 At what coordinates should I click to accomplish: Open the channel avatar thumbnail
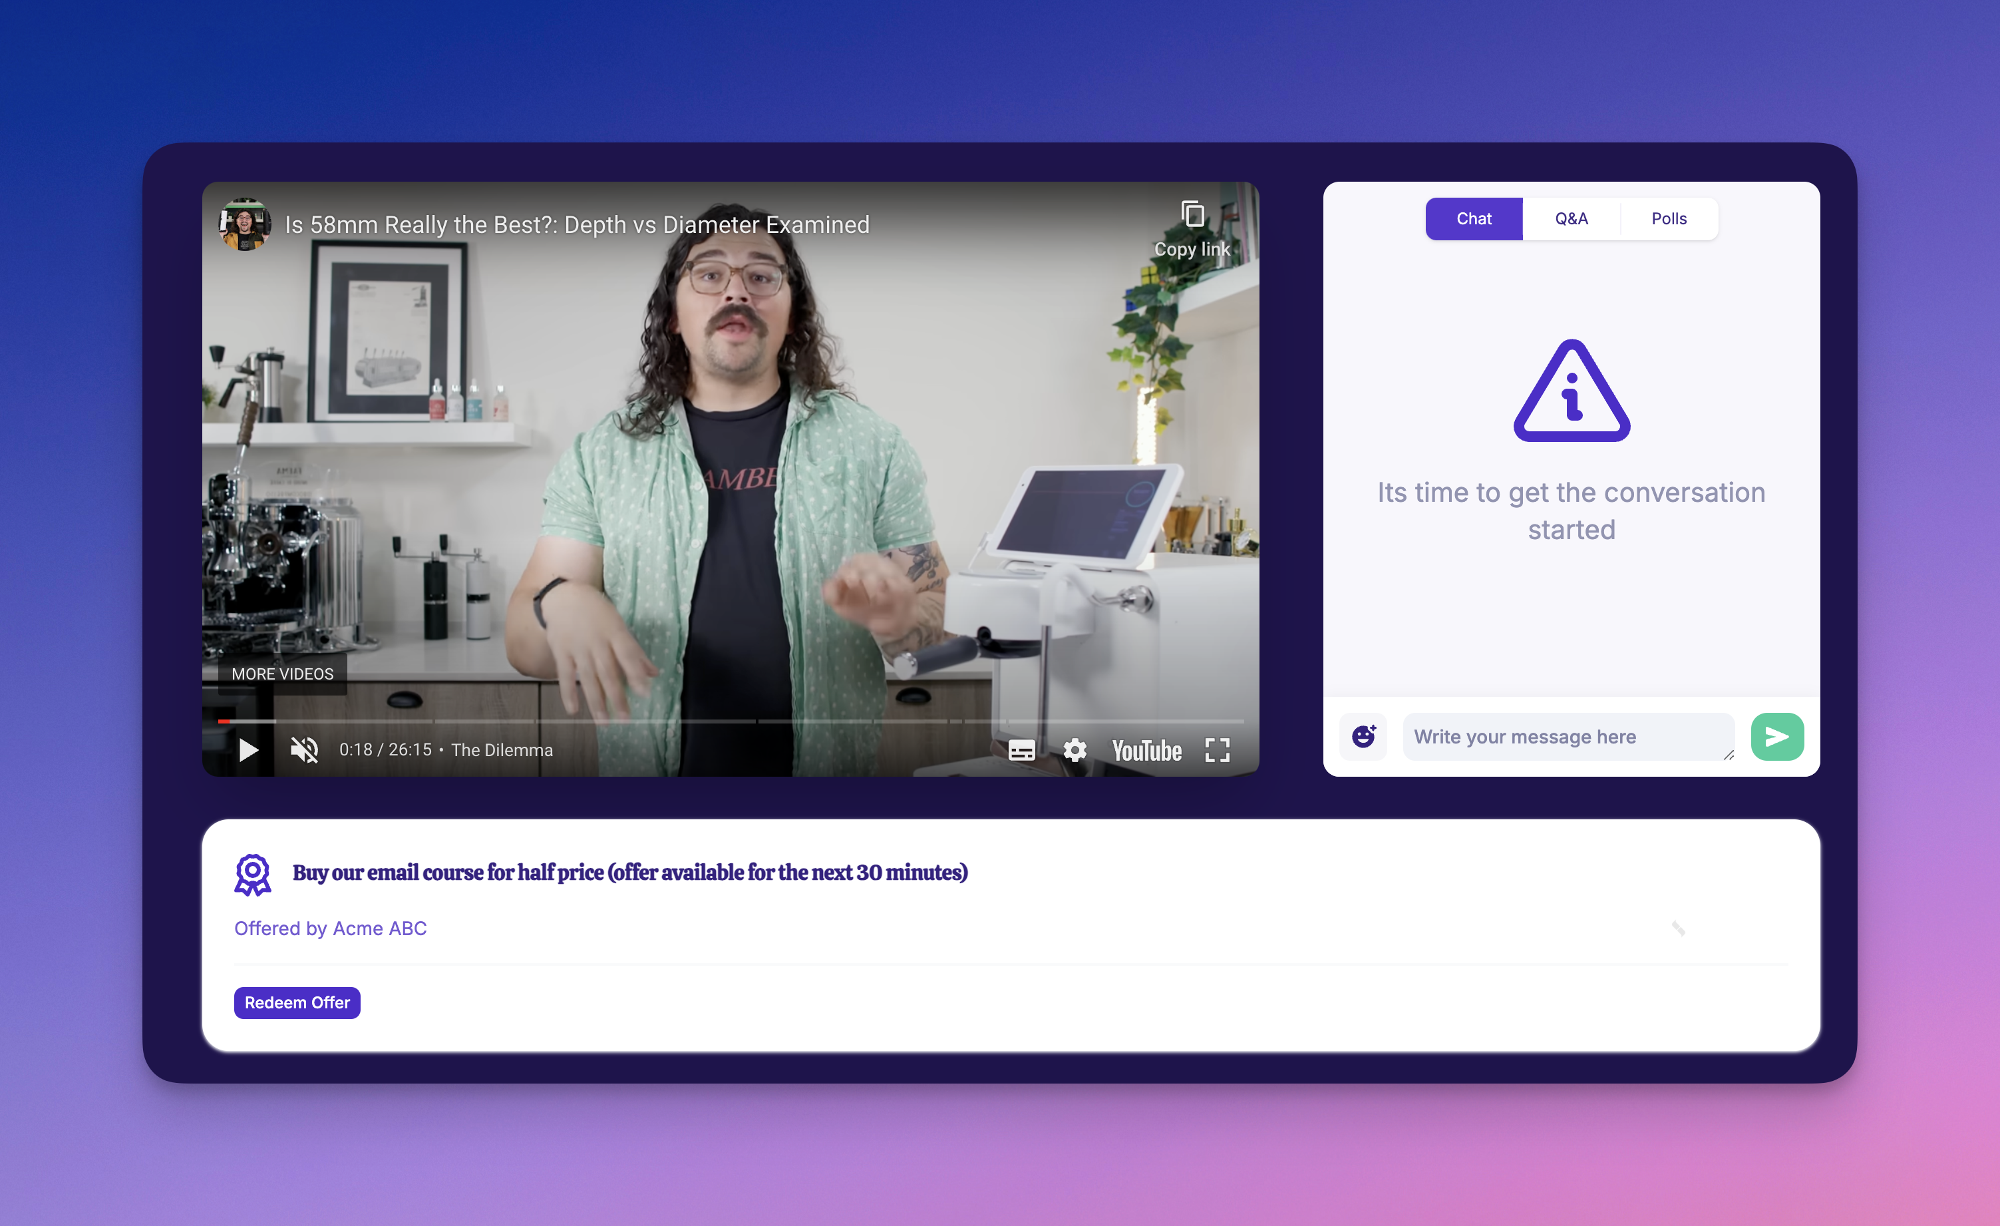(244, 224)
